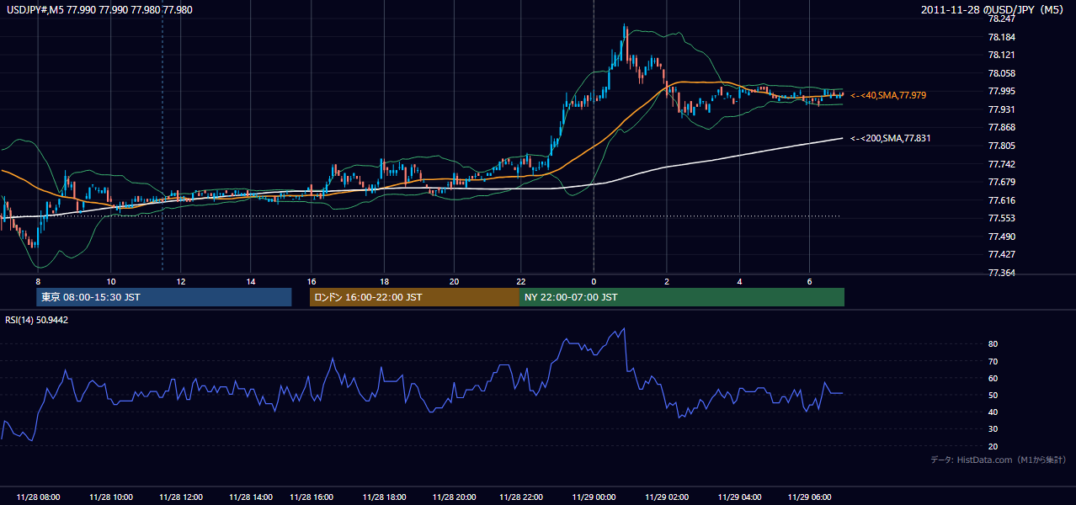
Task: Click hour label 12 under price chart
Action: 181,281
